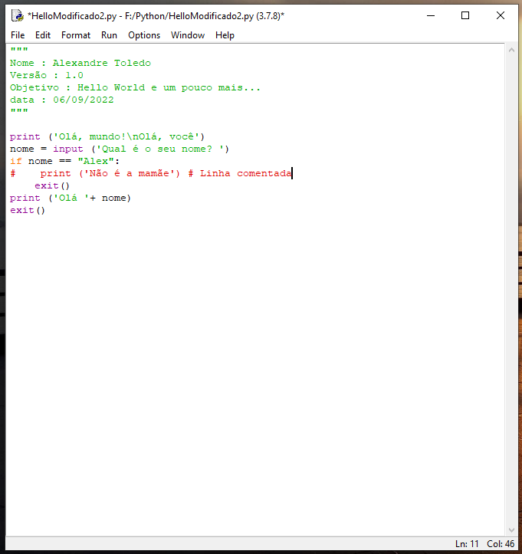
Task: Minimize the IDLE editor window
Action: tap(430, 15)
